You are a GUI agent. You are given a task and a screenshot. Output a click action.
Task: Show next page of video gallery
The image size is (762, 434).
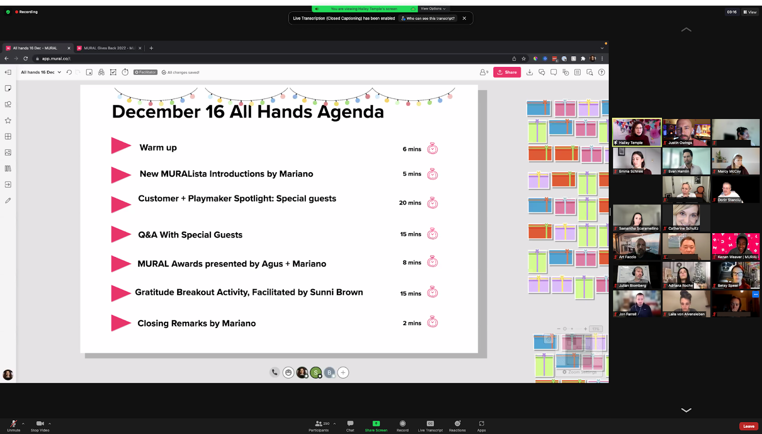[686, 410]
